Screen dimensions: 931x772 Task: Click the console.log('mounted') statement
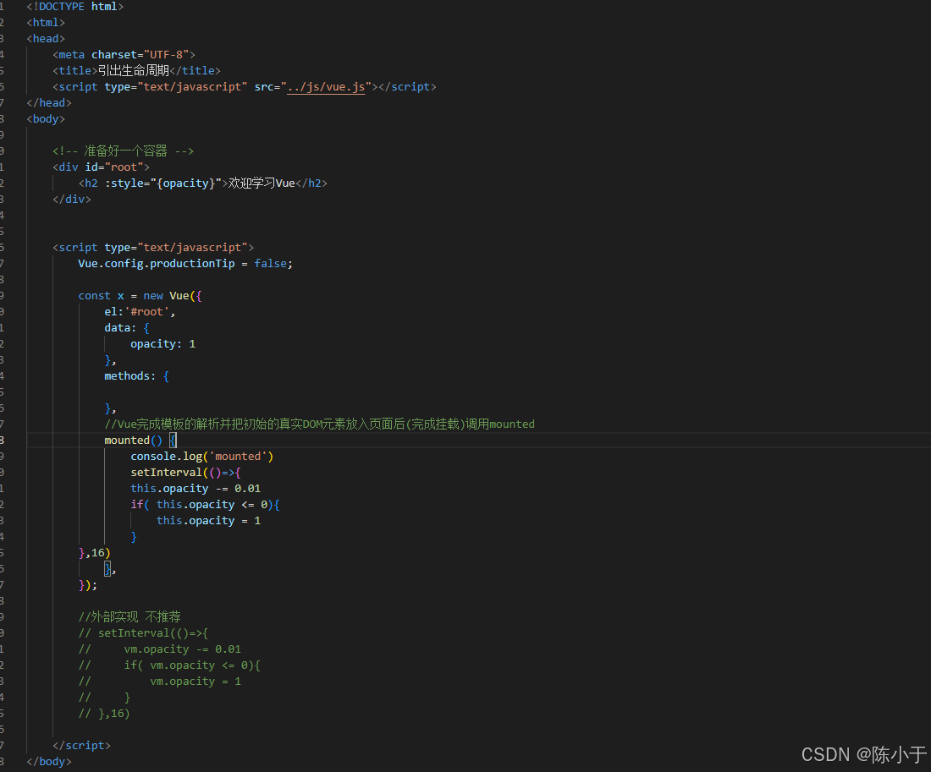[x=202, y=457]
